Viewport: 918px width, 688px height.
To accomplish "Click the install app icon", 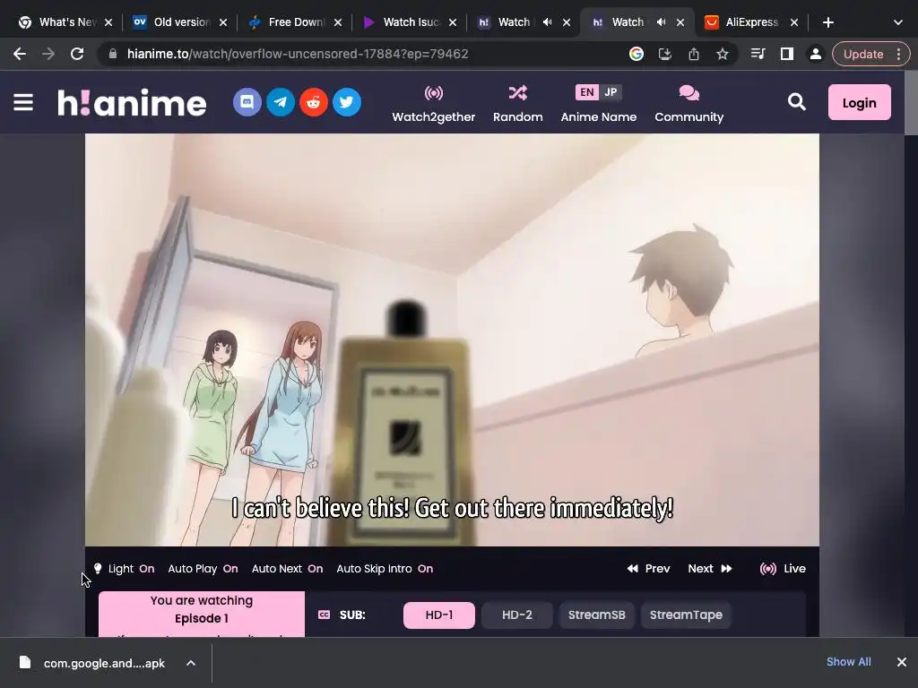I will pos(665,54).
